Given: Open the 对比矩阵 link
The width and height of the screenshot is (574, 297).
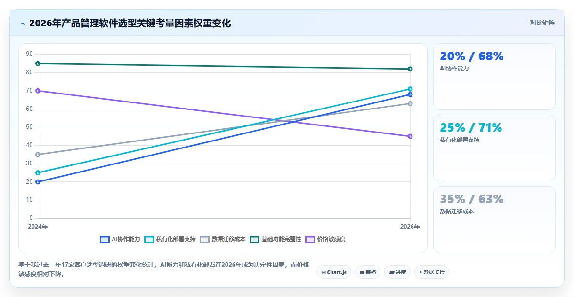Looking at the screenshot, I should [542, 23].
